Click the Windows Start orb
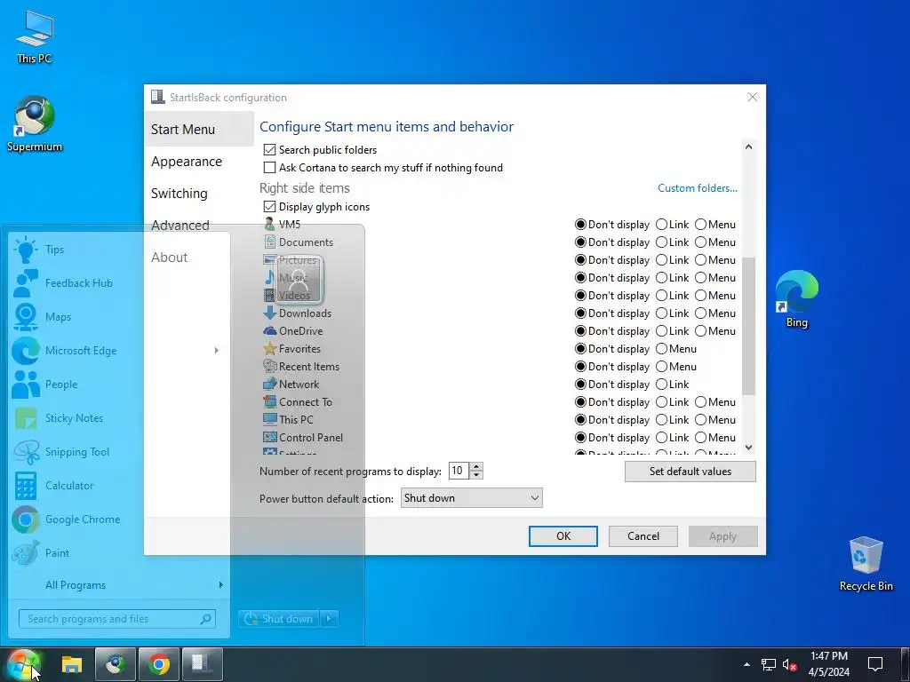The image size is (910, 682). pyautogui.click(x=23, y=664)
